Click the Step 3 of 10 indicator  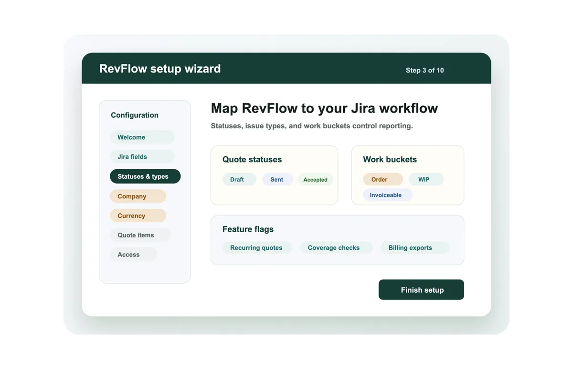click(424, 70)
